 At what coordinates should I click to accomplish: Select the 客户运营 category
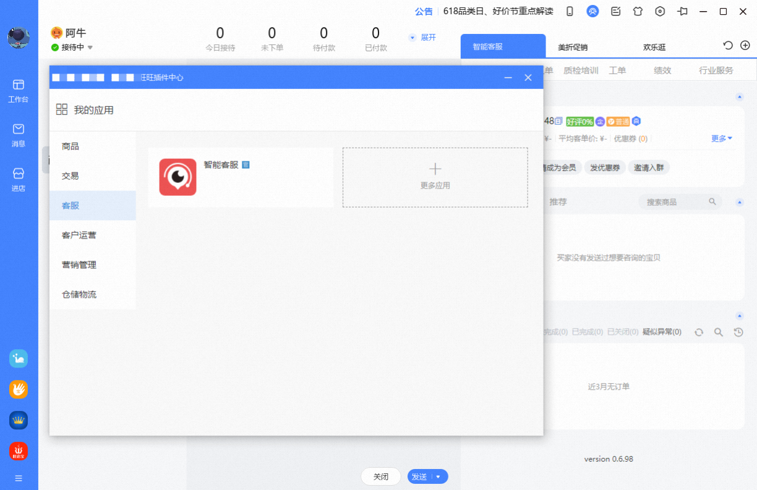point(93,235)
